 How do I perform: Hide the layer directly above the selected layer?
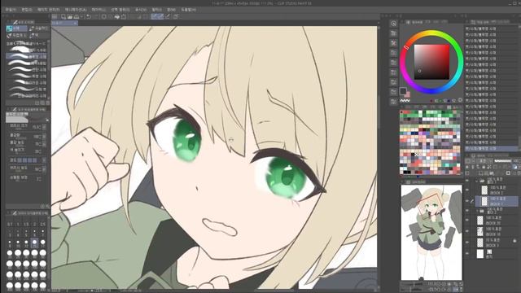467,190
